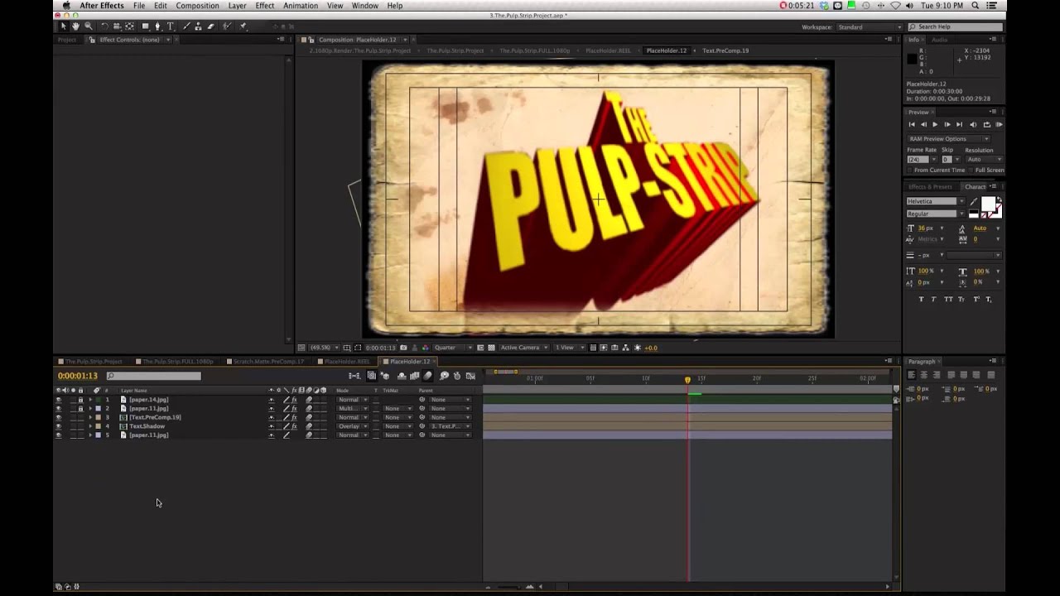Click the Motion Blur enable icon in timeline
This screenshot has width=1060, height=596.
[x=428, y=376]
